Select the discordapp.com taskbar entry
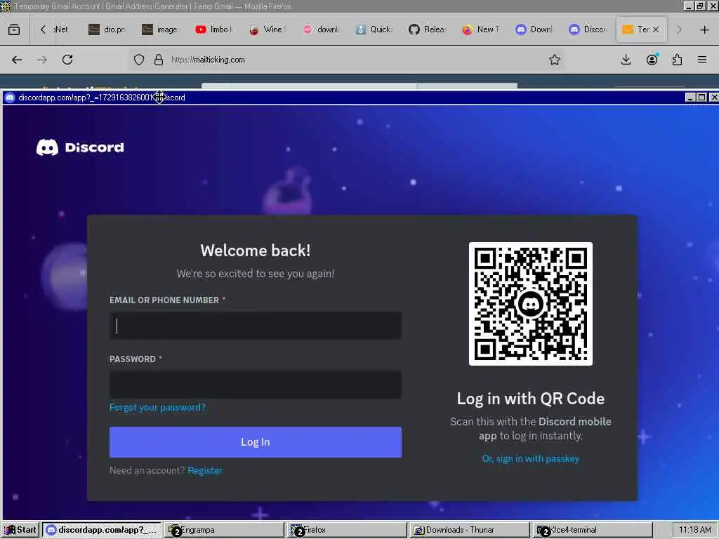Image resolution: width=719 pixels, height=539 pixels. point(102,530)
